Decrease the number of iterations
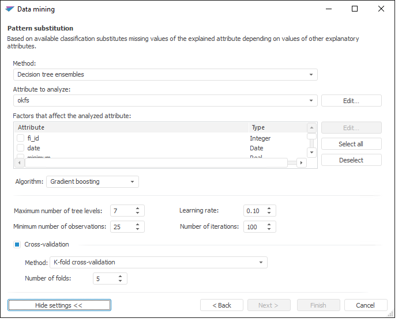The image size is (402, 322). 269,229
